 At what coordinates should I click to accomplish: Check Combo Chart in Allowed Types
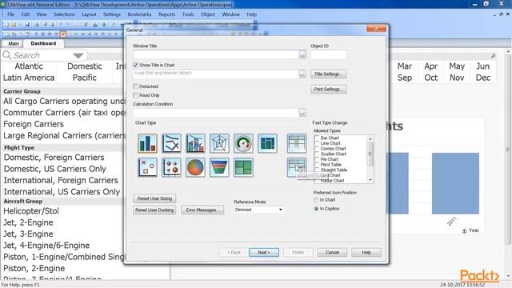[x=317, y=149]
